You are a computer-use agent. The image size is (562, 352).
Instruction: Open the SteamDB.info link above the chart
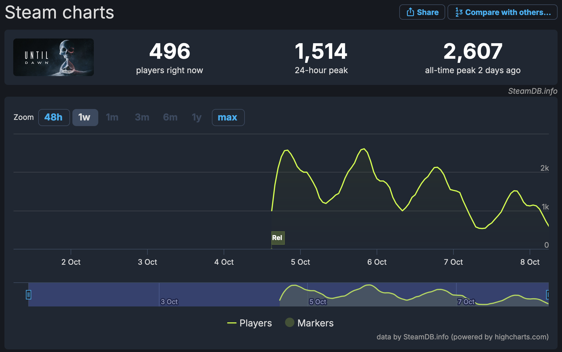[533, 91]
